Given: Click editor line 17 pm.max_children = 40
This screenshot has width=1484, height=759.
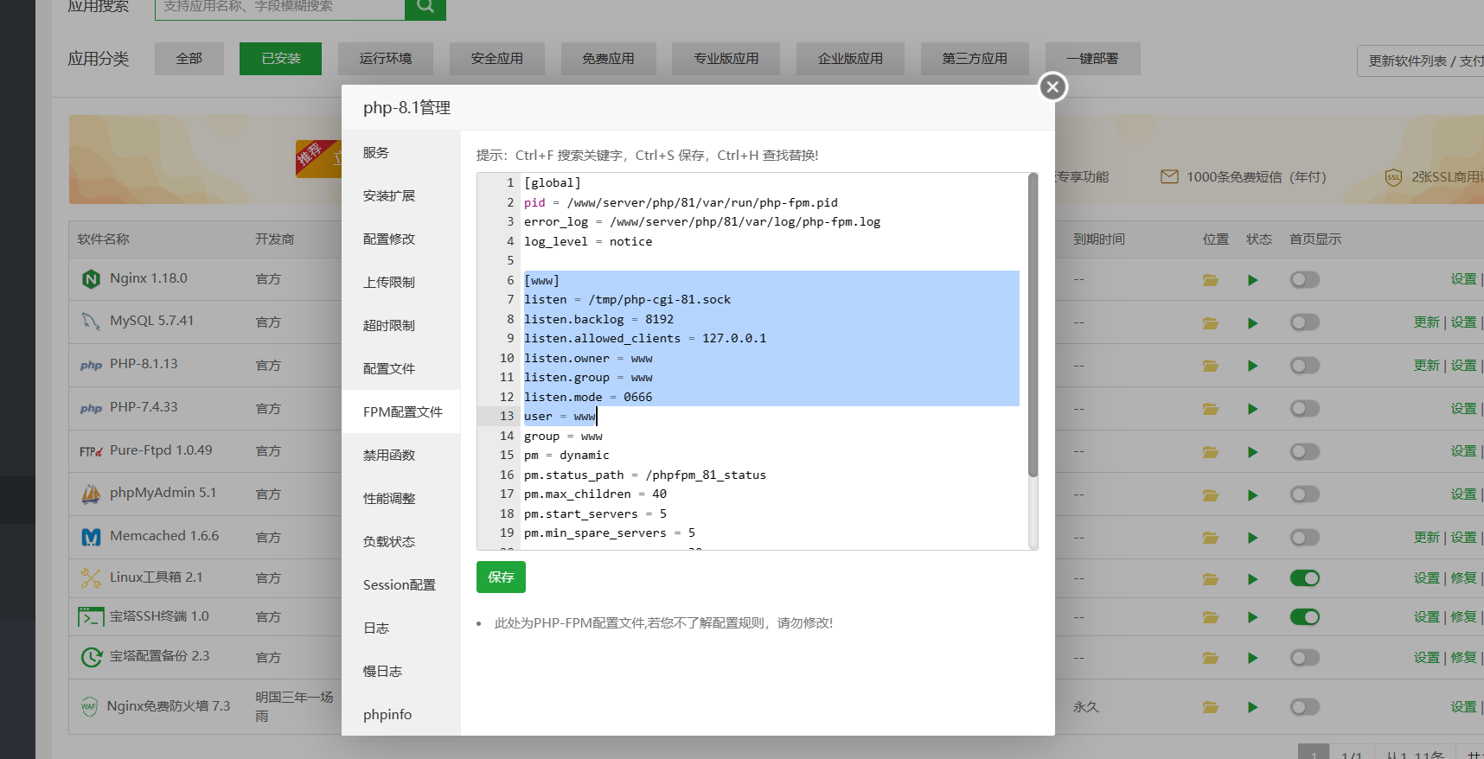Looking at the screenshot, I should [x=595, y=494].
